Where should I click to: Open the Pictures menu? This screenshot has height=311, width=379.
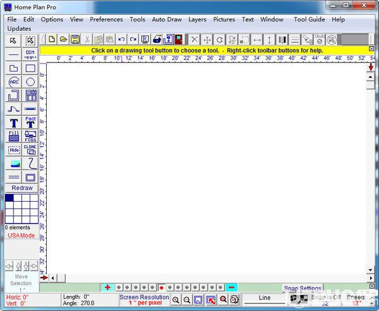pos(224,20)
